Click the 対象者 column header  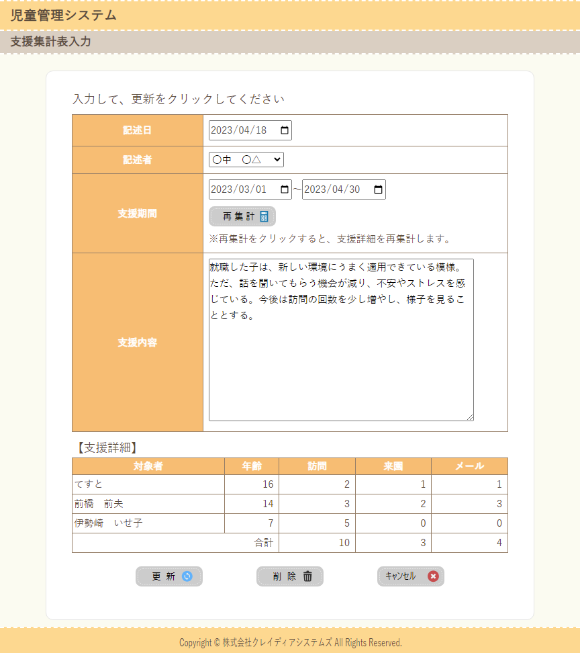(148, 466)
